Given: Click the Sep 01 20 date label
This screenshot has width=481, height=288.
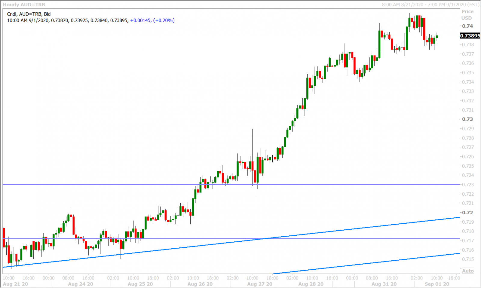Looking at the screenshot, I should point(437,284).
